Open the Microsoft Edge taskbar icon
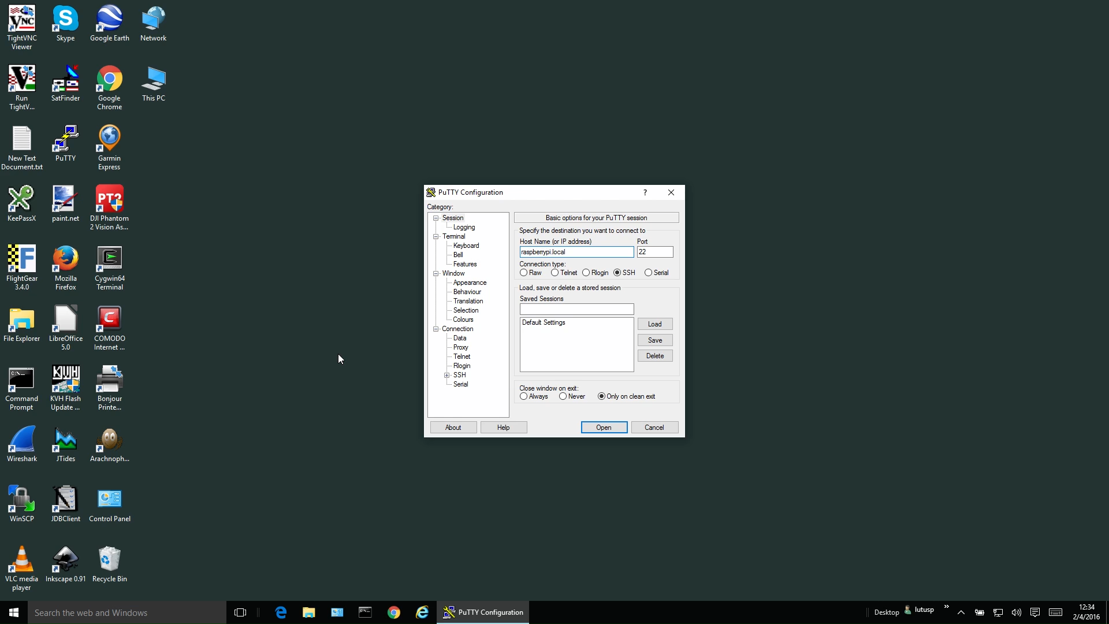Screen dimensions: 1109x624 tap(281, 612)
